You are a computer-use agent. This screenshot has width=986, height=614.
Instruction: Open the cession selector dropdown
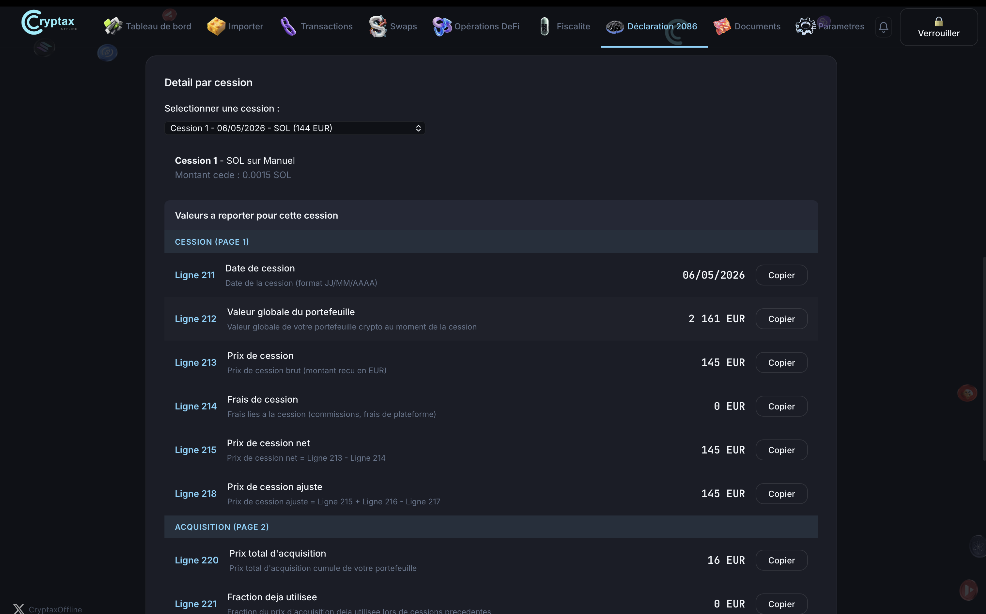tap(294, 128)
